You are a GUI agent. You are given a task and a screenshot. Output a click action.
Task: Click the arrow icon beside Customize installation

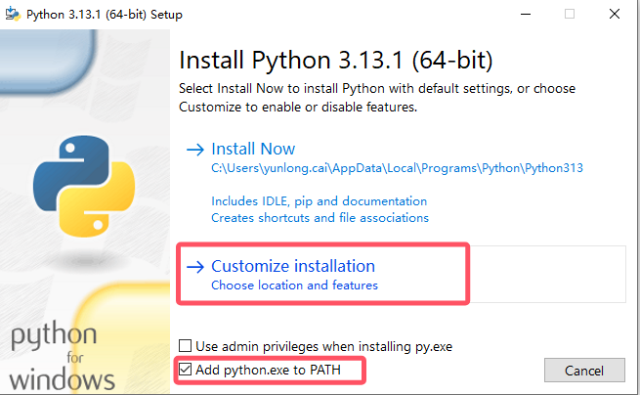194,266
